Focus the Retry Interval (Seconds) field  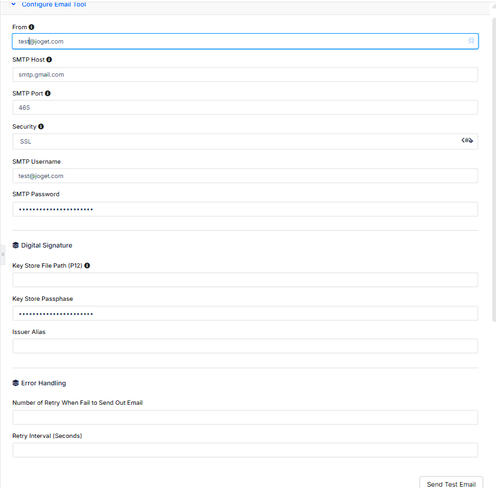[245, 450]
